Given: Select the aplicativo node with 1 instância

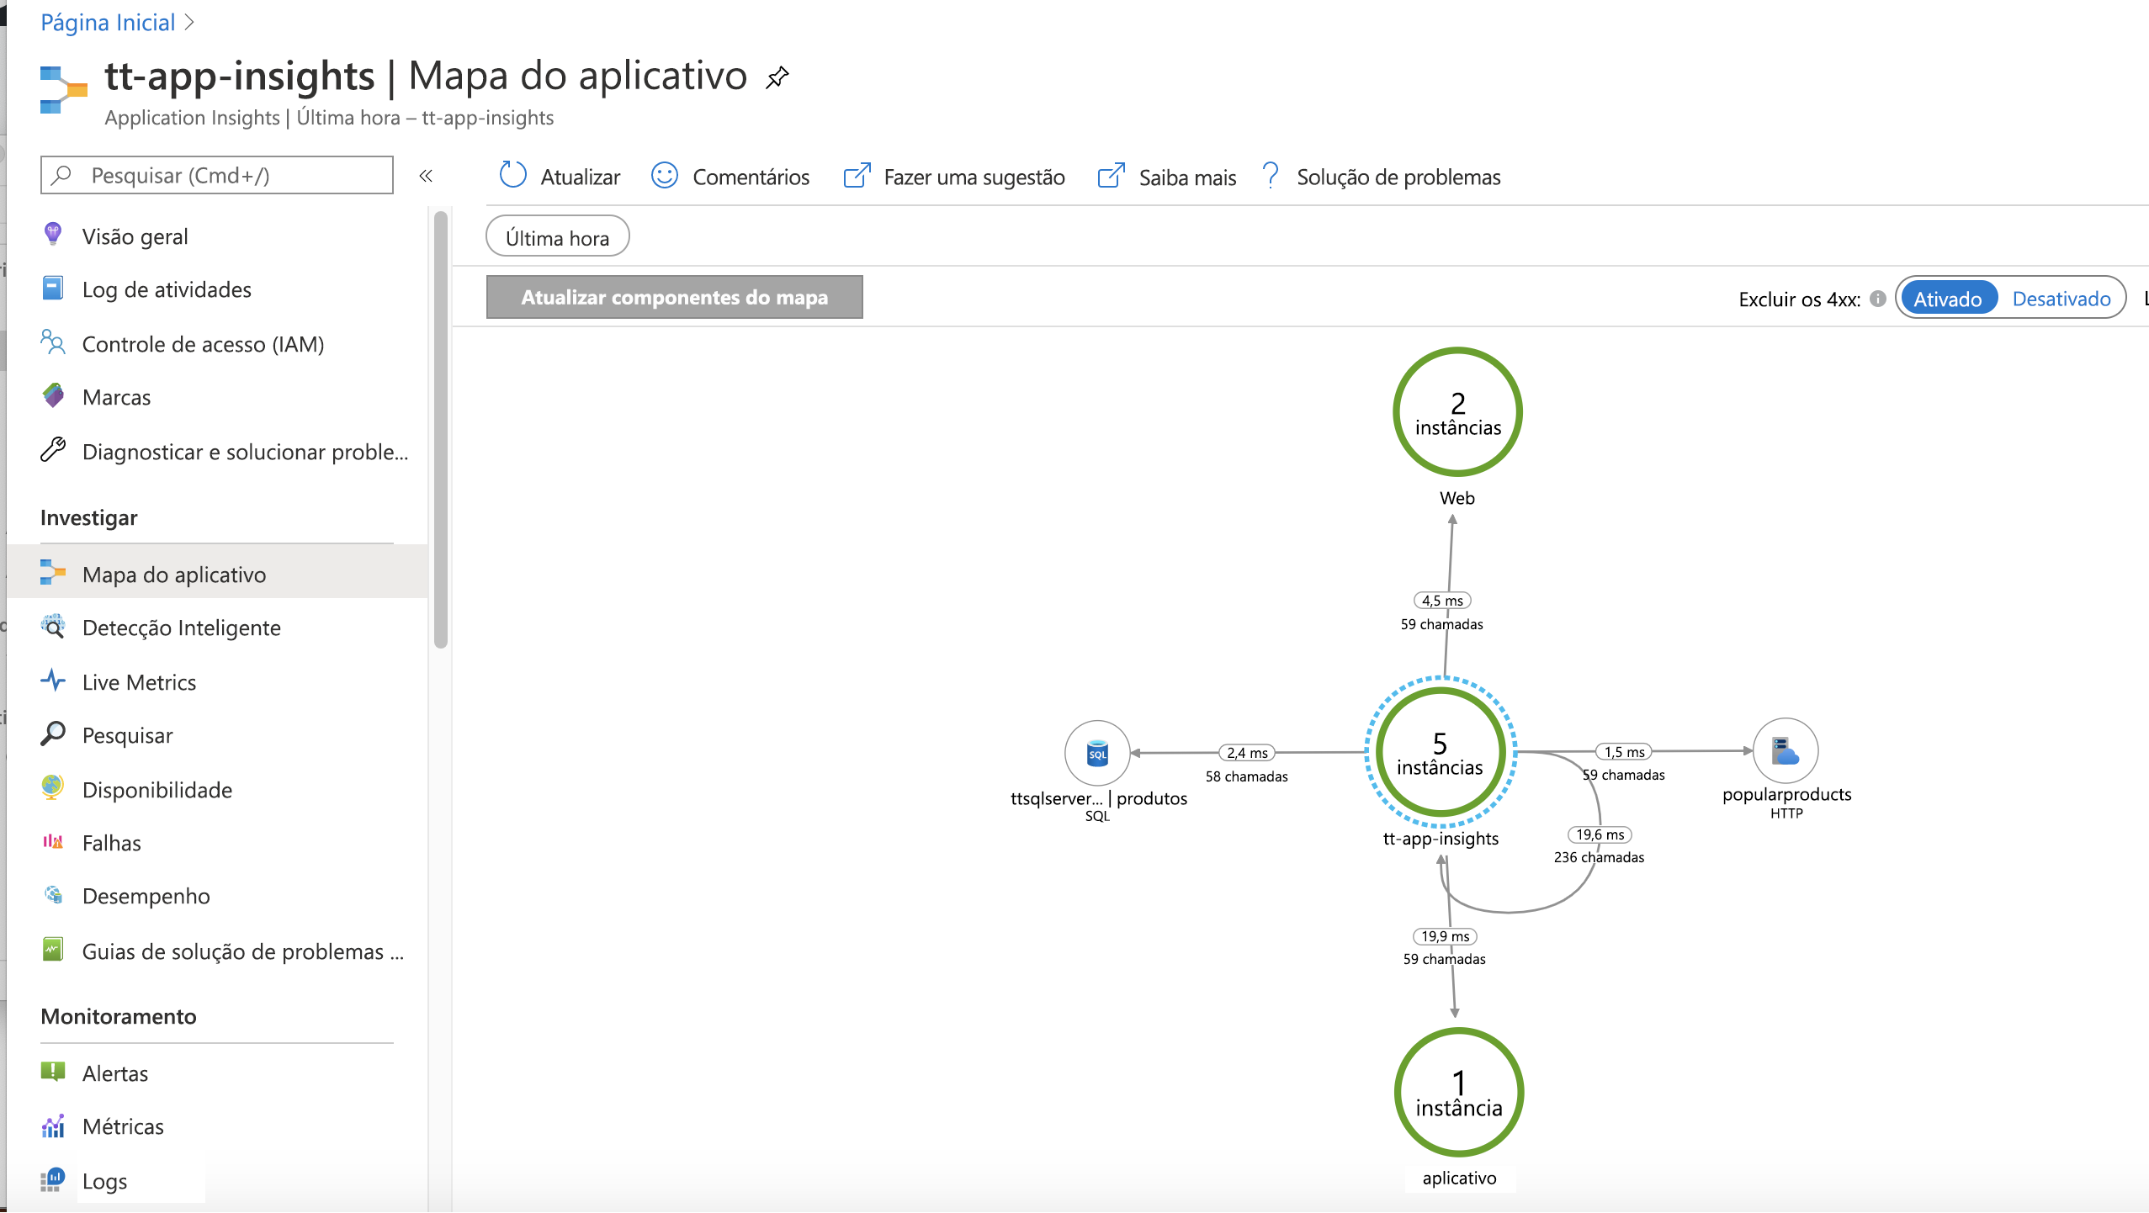Looking at the screenshot, I should click(x=1459, y=1092).
